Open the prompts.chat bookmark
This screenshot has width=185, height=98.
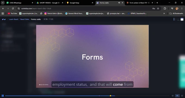click(x=116, y=14)
